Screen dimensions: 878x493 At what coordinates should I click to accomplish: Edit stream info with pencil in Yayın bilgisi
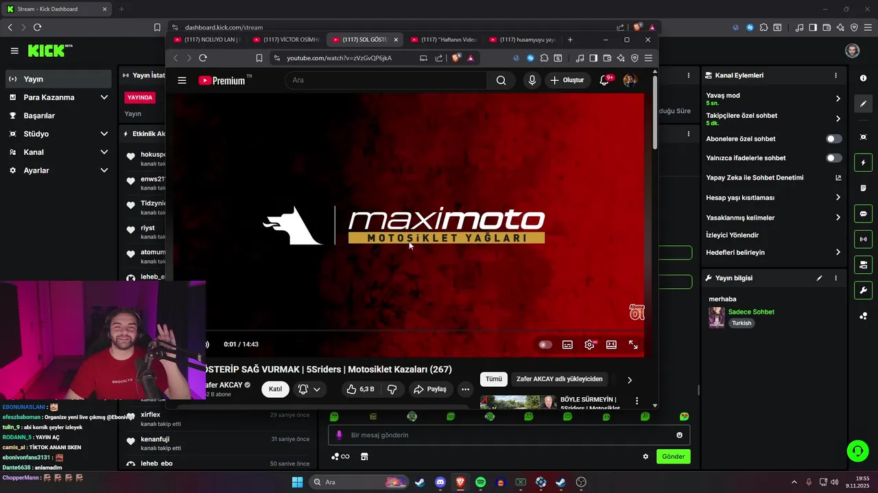pyautogui.click(x=819, y=278)
